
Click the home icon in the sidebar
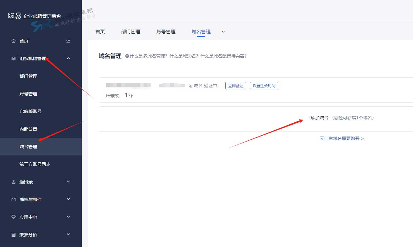[x=13, y=41]
